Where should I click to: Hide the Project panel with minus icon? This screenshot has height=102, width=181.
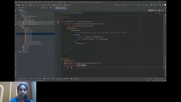(x=53, y=8)
